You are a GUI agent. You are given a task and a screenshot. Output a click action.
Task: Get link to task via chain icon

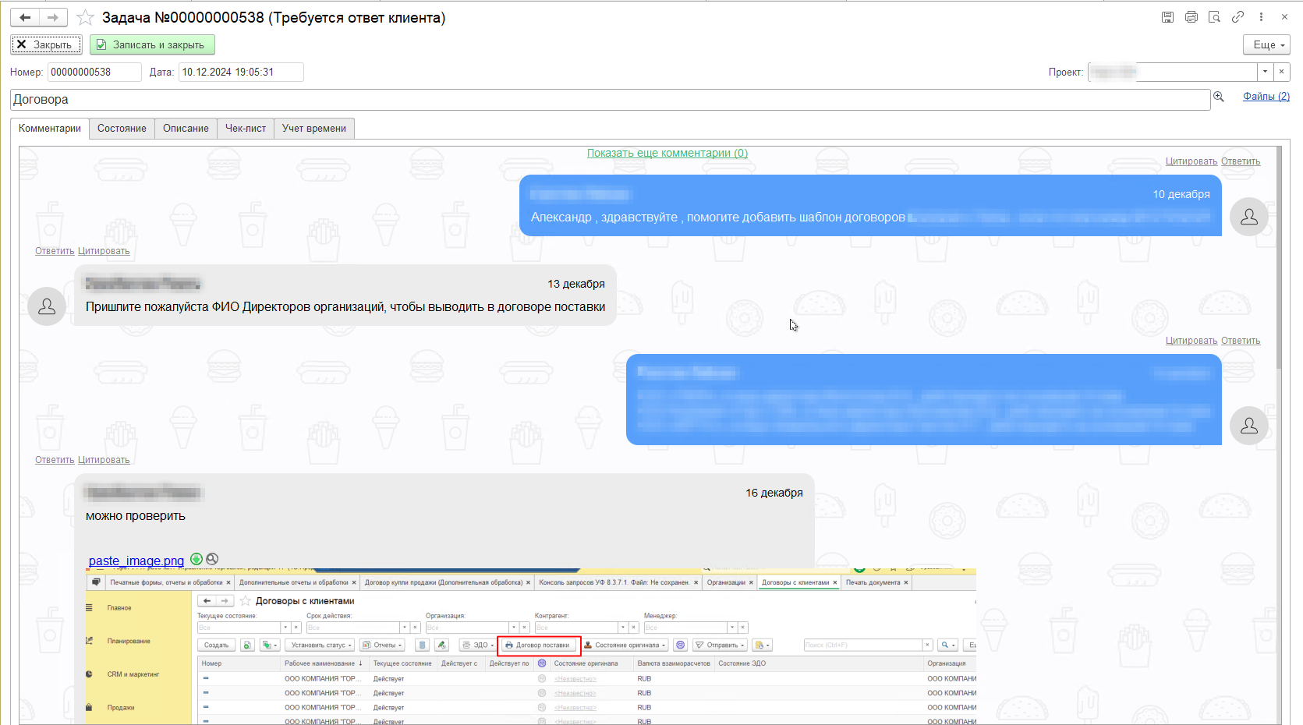(x=1237, y=17)
